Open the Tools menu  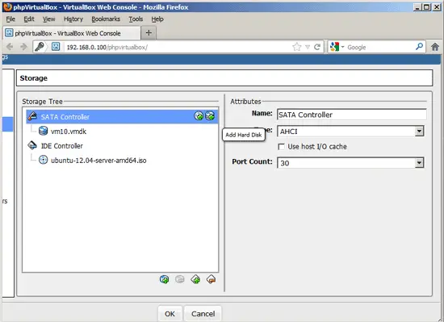pyautogui.click(x=136, y=19)
